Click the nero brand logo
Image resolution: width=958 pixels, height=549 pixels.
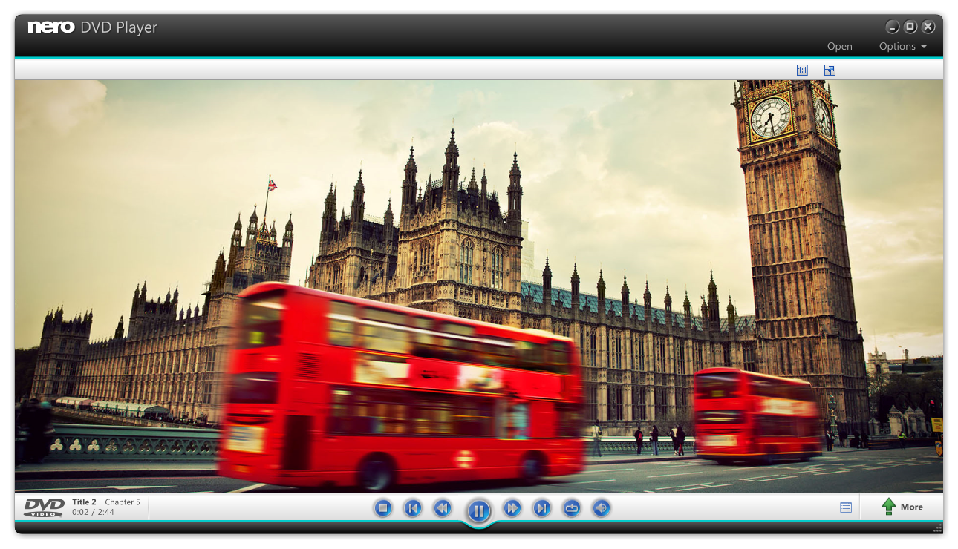point(48,27)
